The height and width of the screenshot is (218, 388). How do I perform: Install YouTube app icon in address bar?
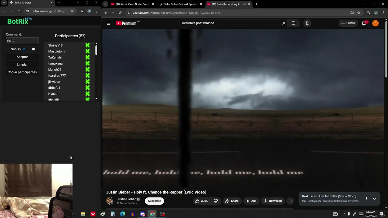point(352,13)
